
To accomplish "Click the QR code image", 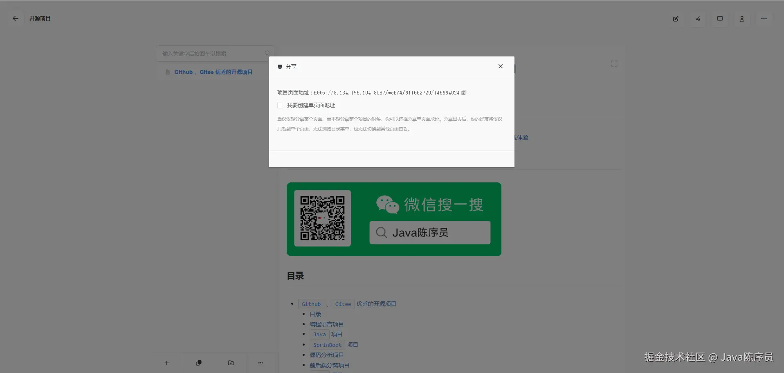I will 323,218.
